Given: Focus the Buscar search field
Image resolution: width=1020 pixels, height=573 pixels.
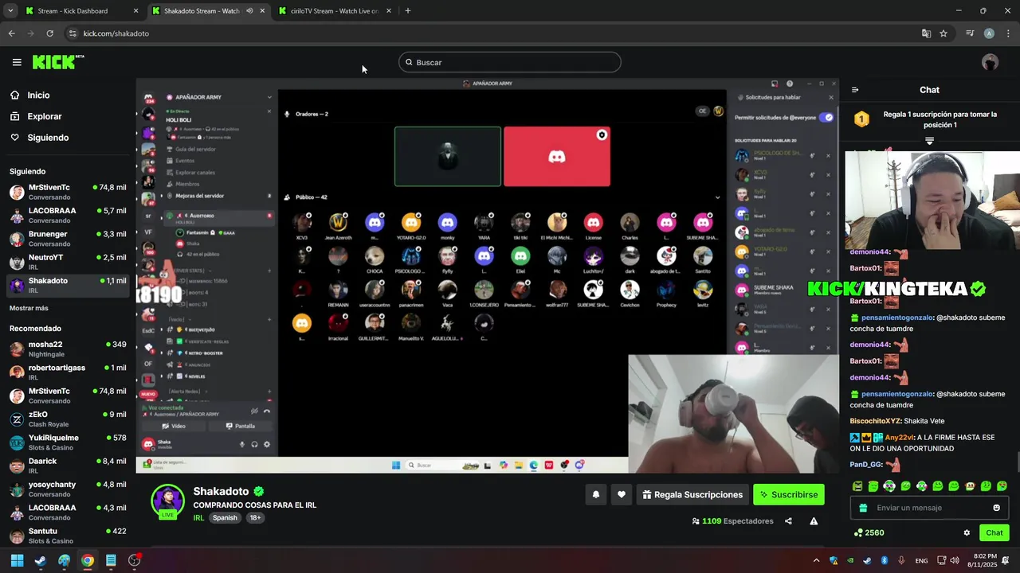Looking at the screenshot, I should pyautogui.click(x=510, y=62).
